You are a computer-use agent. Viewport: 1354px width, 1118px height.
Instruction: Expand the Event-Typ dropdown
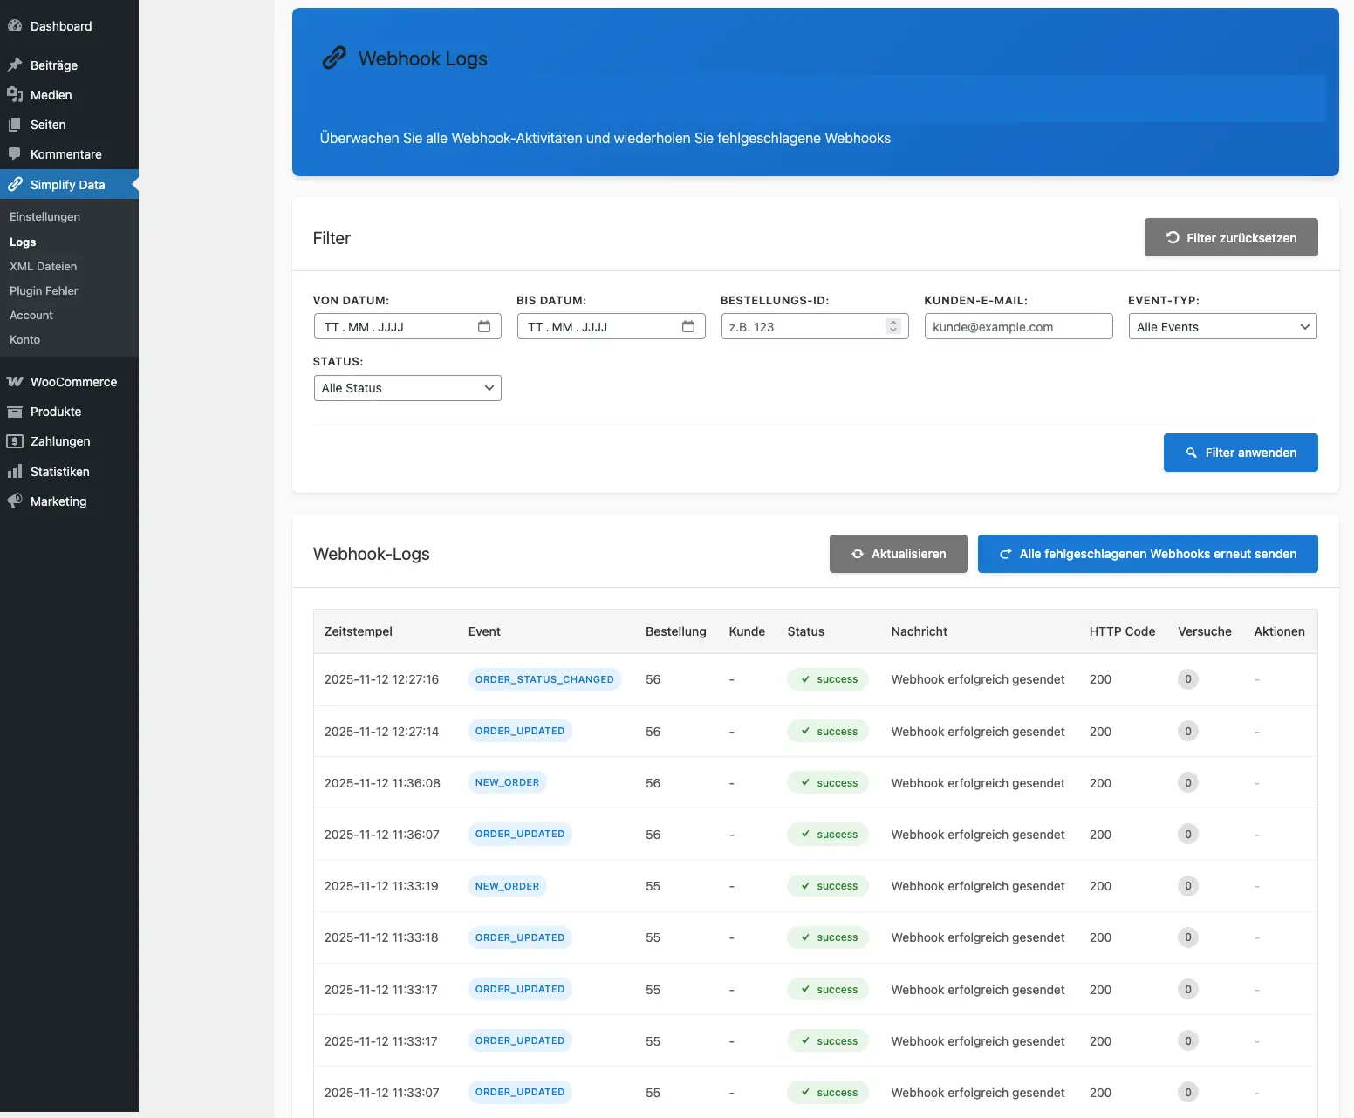coord(1222,327)
